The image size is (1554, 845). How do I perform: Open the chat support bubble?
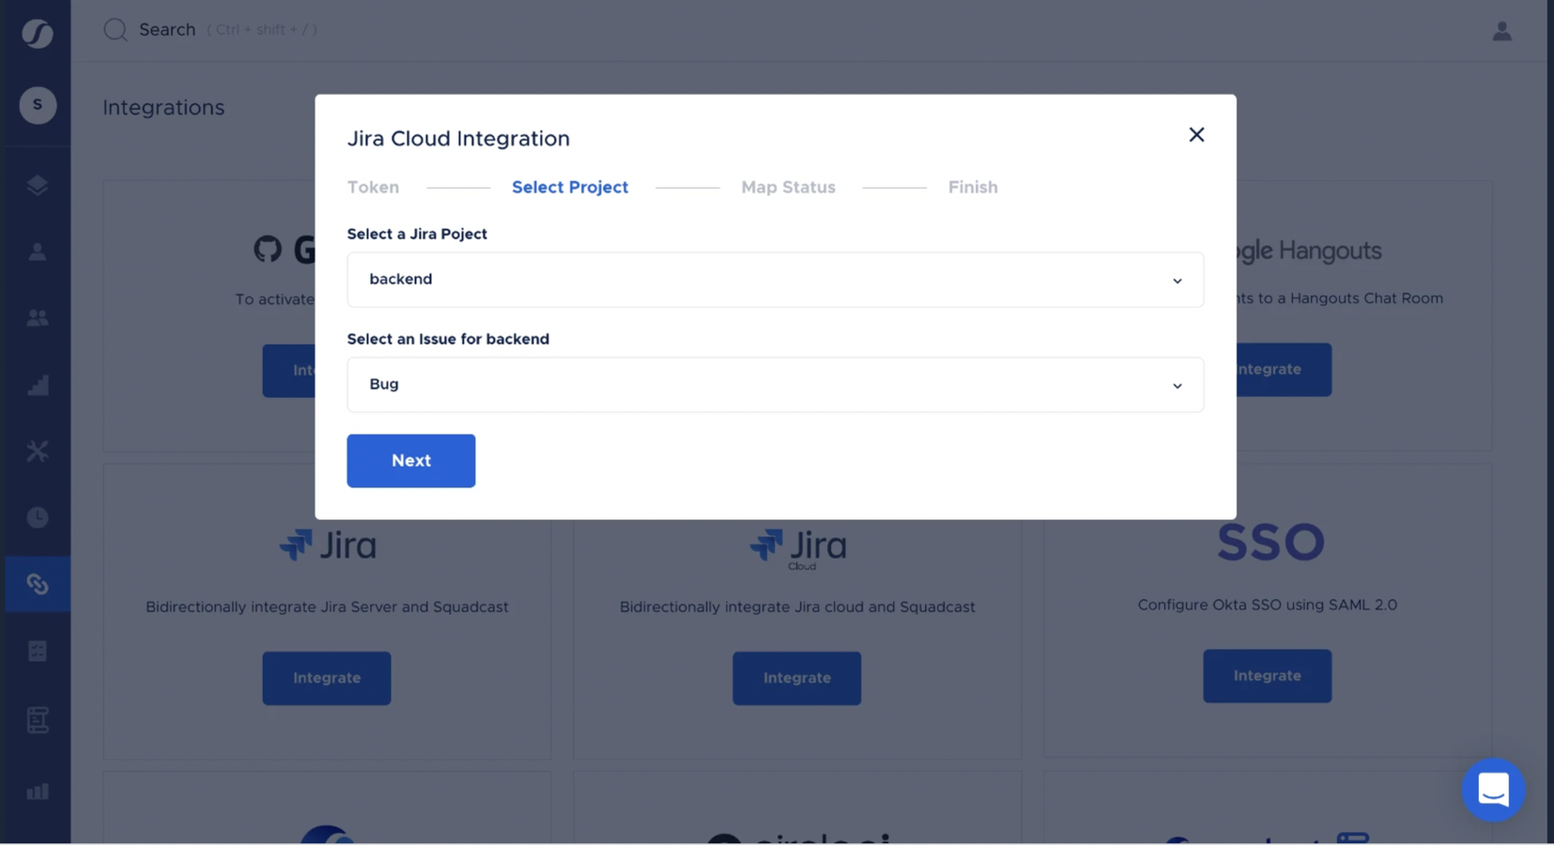(x=1493, y=790)
